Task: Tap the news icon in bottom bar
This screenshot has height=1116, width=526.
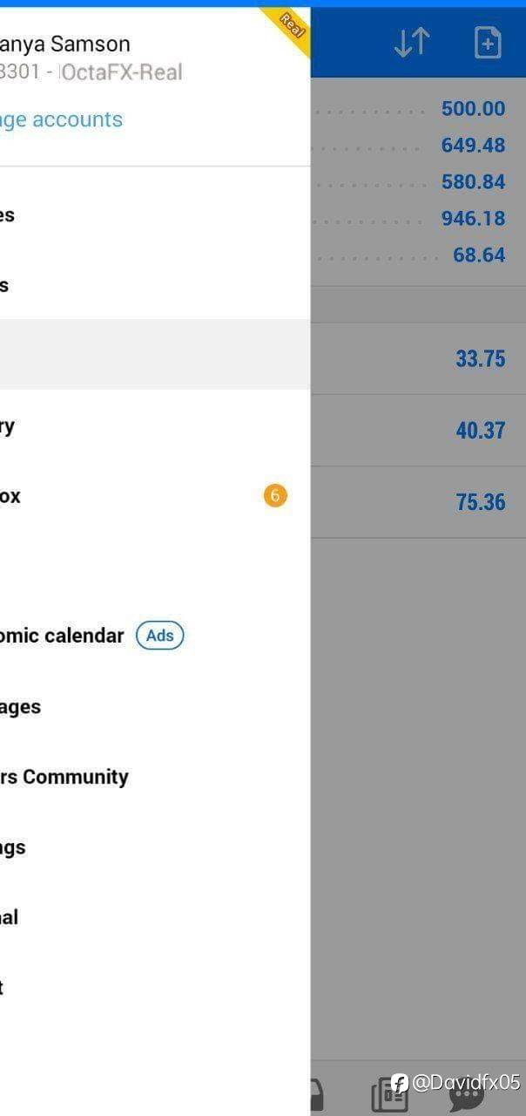Action: (388, 1095)
